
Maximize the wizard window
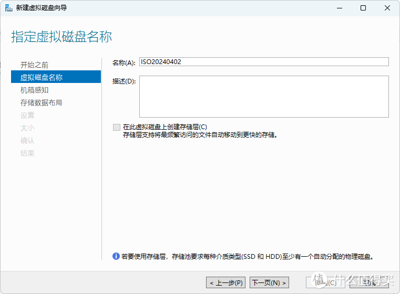(363, 8)
